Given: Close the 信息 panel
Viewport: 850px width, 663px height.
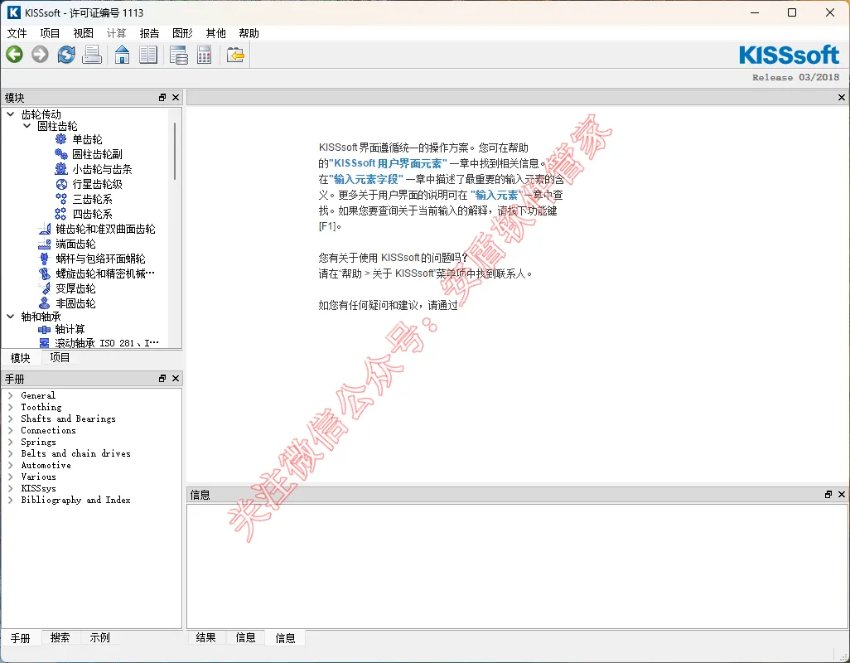Looking at the screenshot, I should pos(842,495).
